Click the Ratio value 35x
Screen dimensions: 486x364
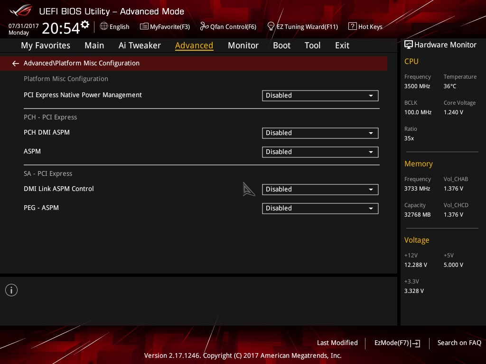(409, 138)
